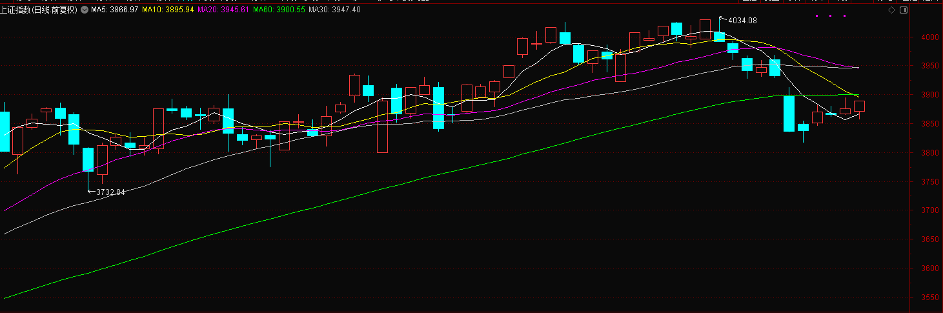Screen dimensions: 943x313
Task: Click the 3732.84 lowest price marker
Action: [110, 192]
